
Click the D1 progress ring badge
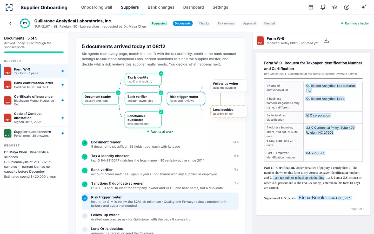pyautogui.click(x=25, y=23)
